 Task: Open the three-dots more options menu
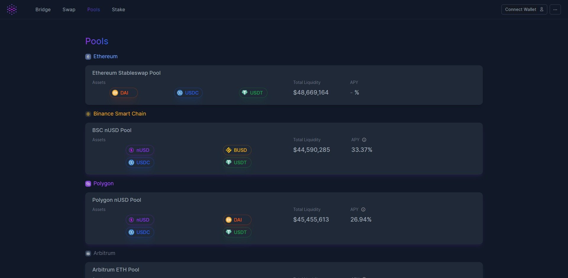click(x=555, y=9)
